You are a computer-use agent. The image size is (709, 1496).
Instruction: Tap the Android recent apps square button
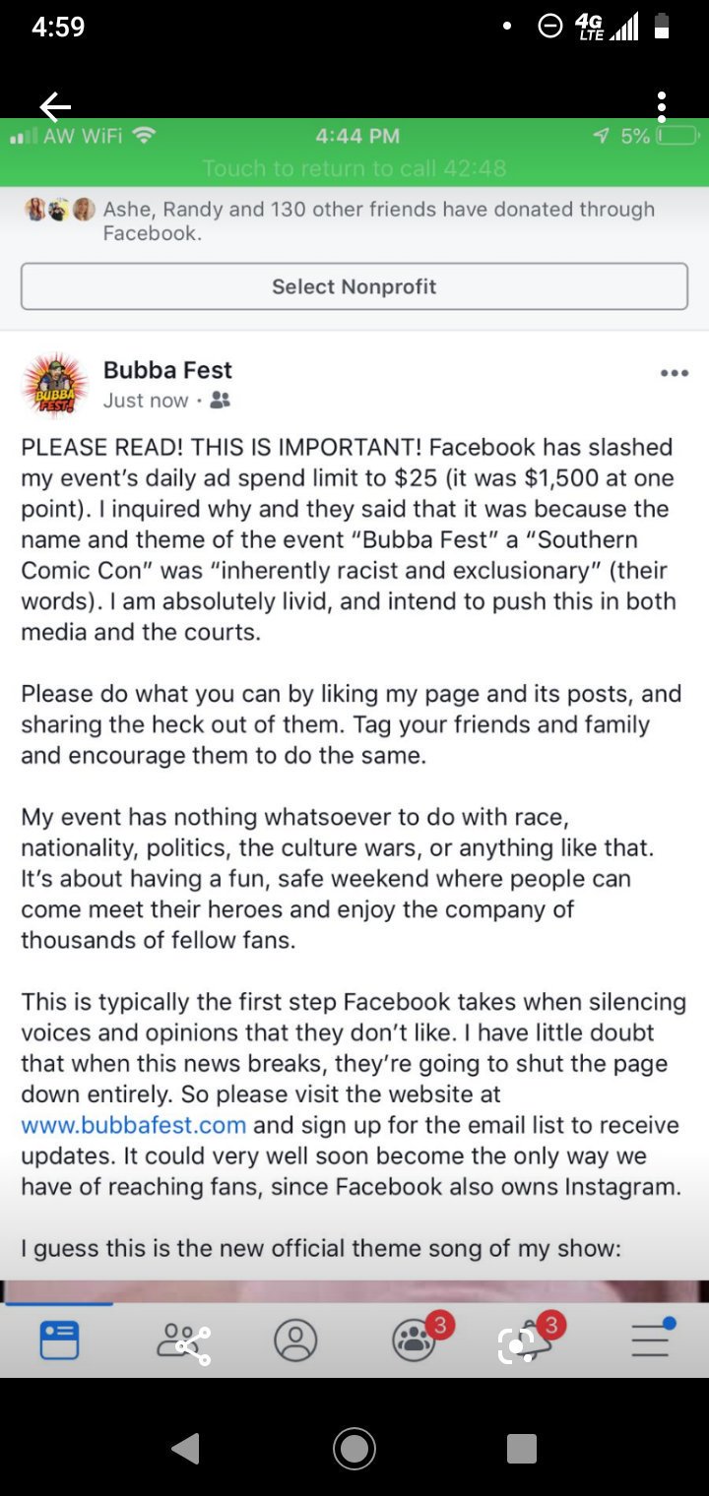[x=522, y=1448]
